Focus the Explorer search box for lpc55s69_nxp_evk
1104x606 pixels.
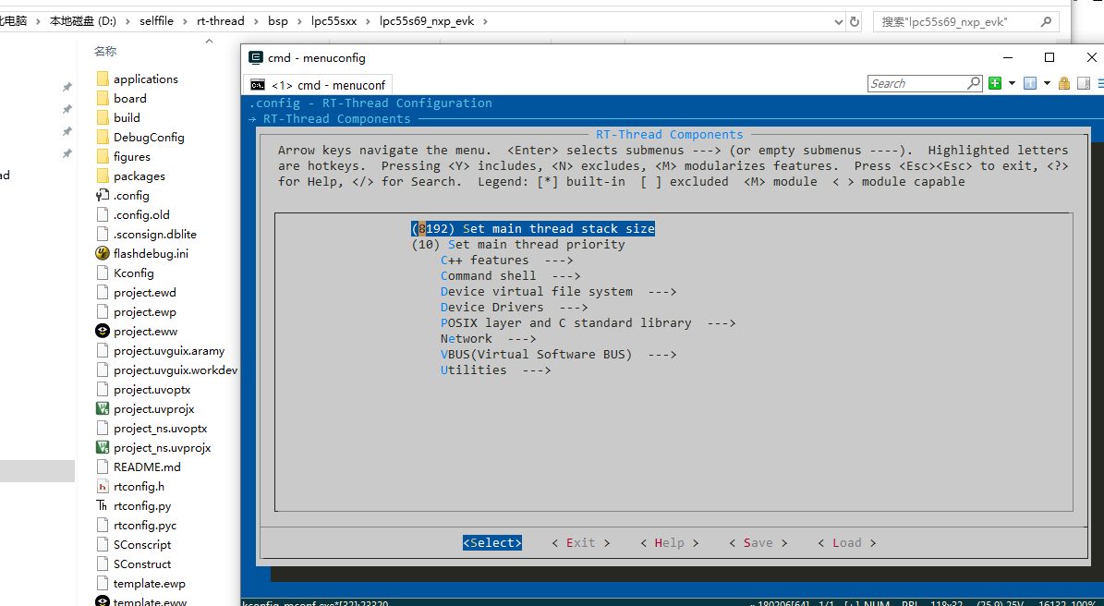966,22
